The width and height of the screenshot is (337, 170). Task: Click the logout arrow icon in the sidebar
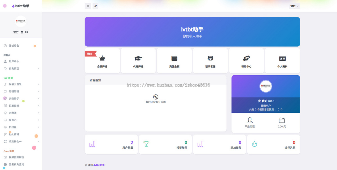click(27, 32)
